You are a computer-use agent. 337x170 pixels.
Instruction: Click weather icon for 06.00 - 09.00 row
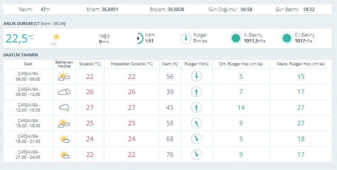64,77
